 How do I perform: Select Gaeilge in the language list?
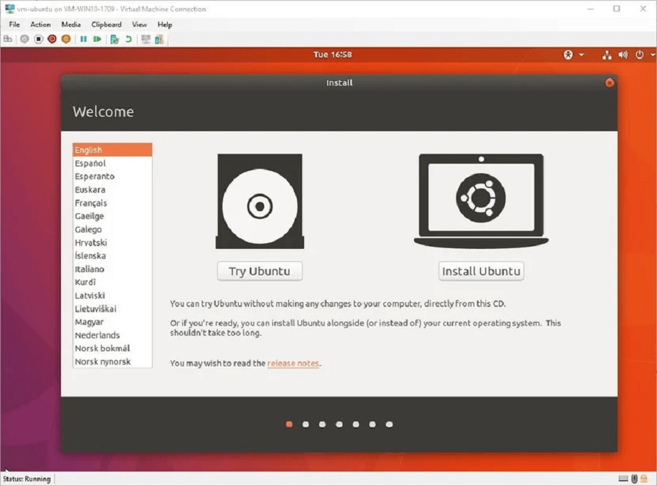112,216
